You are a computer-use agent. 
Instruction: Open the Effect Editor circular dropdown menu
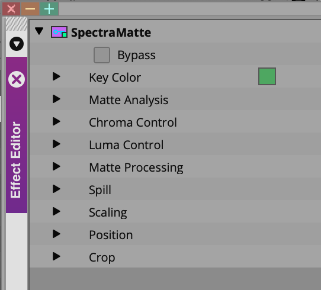coord(17,44)
